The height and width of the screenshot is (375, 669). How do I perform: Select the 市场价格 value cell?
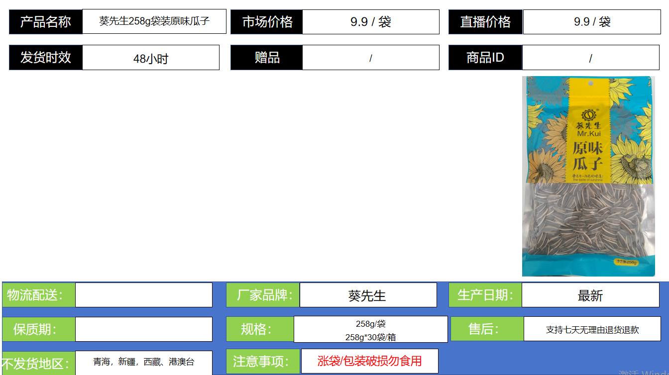(x=370, y=22)
